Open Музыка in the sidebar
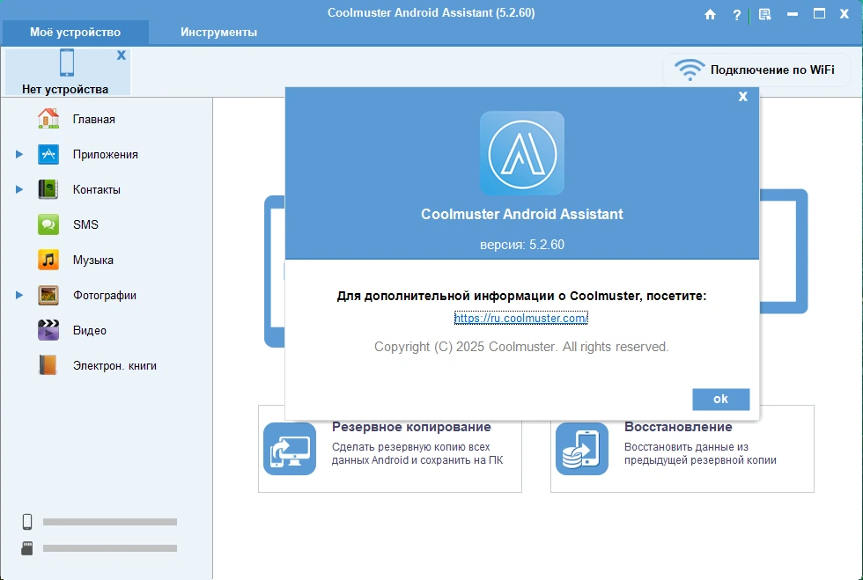 coord(93,261)
